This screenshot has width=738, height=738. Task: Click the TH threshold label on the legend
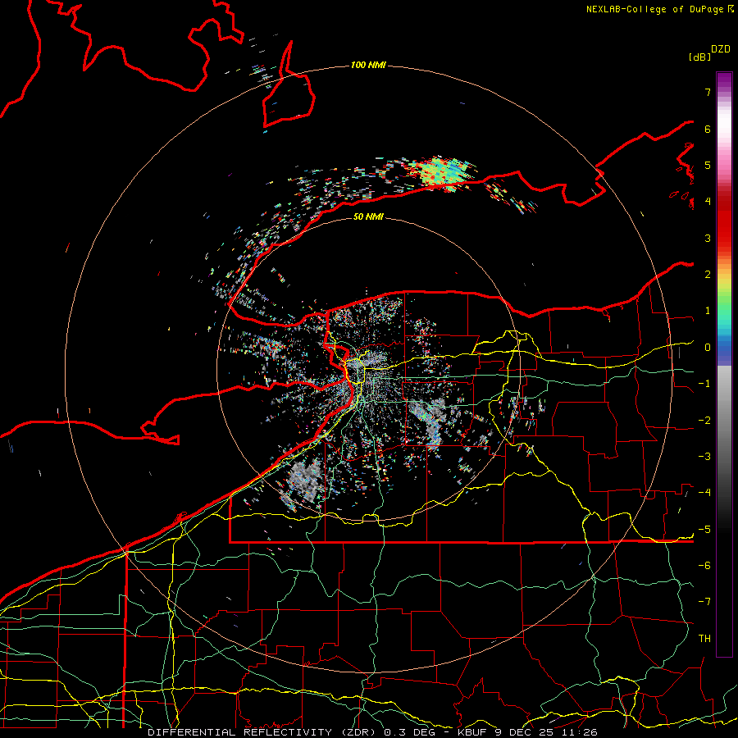[x=704, y=639]
